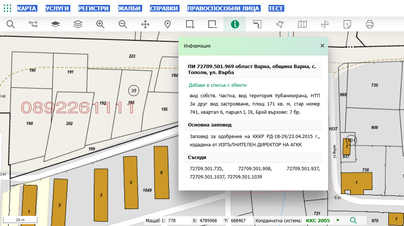Toggle the add-to-selection rectangle tool
The width and height of the screenshot is (404, 226).
[x=190, y=24]
